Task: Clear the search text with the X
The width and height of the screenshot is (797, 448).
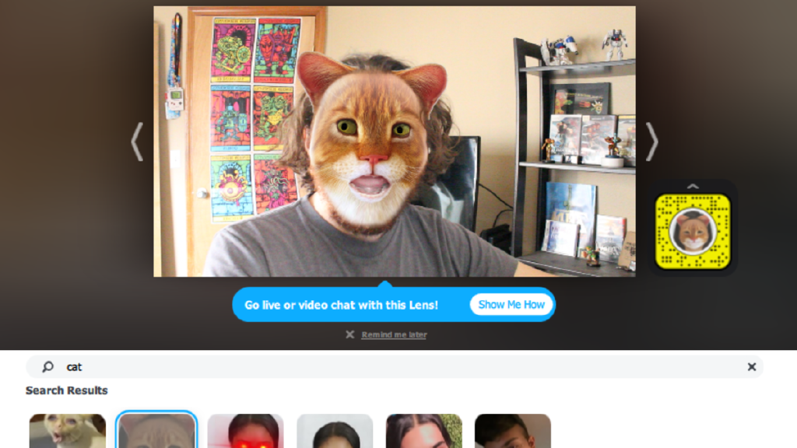Action: click(x=752, y=367)
